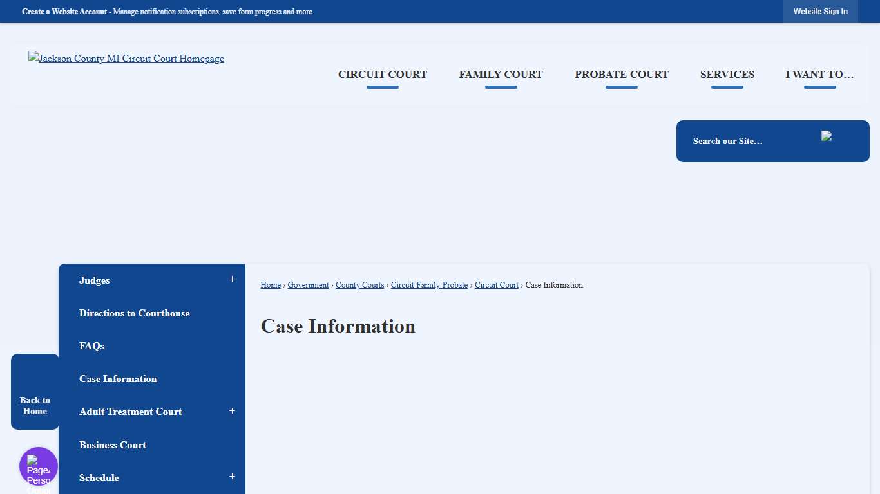Click the Jackson County Circuit Court homepage logo
This screenshot has width=880, height=494.
[126, 59]
